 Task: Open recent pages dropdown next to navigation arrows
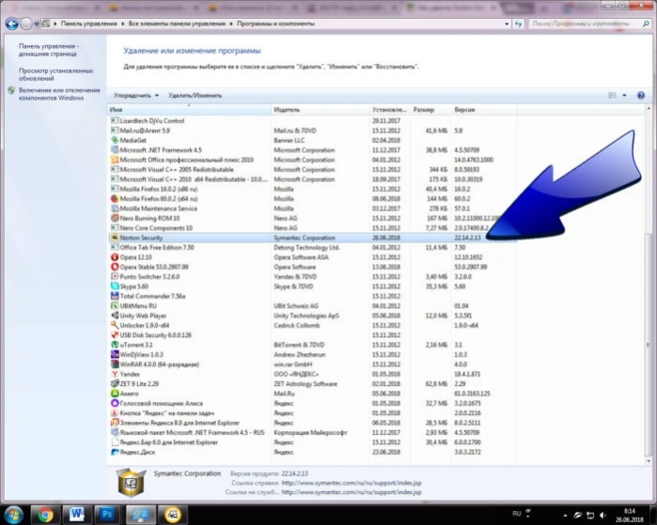37,23
